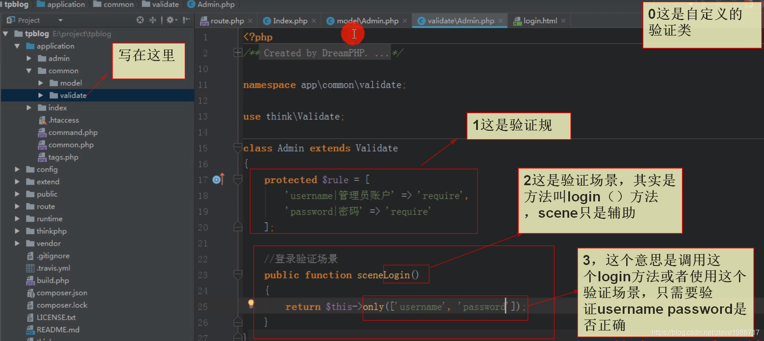Collapse the application folder
The width and height of the screenshot is (764, 341).
(x=18, y=46)
